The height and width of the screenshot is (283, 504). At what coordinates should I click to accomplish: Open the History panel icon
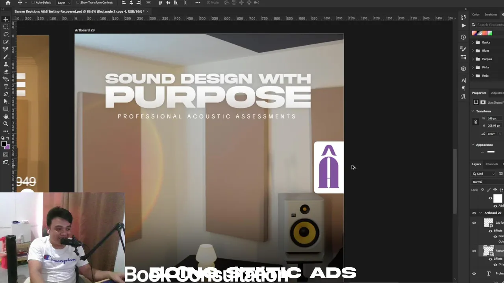coord(463,17)
